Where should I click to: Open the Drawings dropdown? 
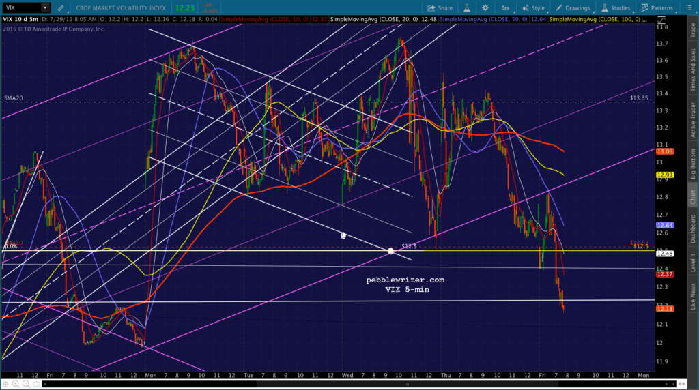tap(573, 8)
